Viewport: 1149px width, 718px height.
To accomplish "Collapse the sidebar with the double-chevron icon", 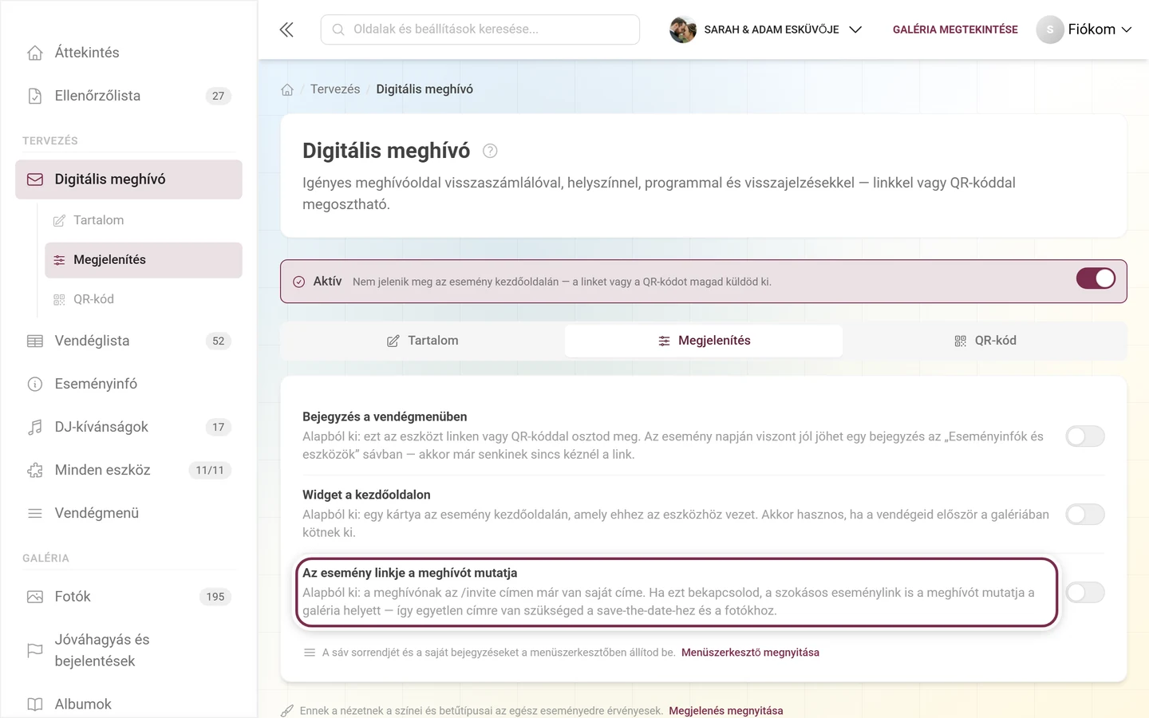I will pyautogui.click(x=286, y=30).
